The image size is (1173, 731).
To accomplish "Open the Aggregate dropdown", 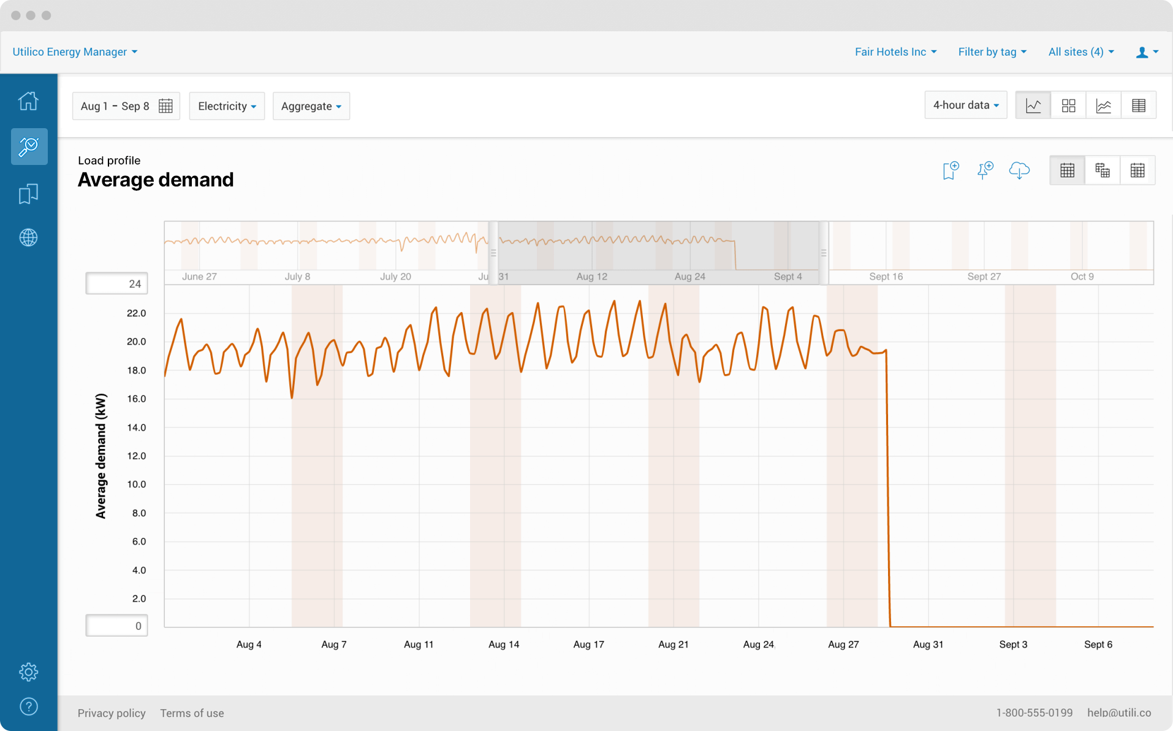I will click(311, 105).
